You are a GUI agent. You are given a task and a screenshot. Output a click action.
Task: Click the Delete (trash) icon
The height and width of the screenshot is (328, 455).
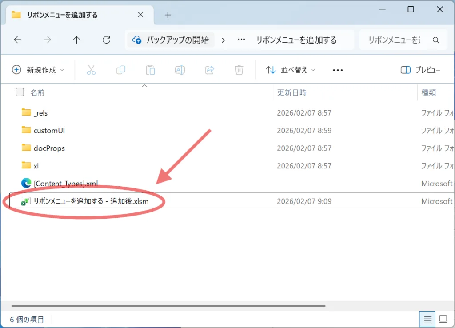coord(239,70)
